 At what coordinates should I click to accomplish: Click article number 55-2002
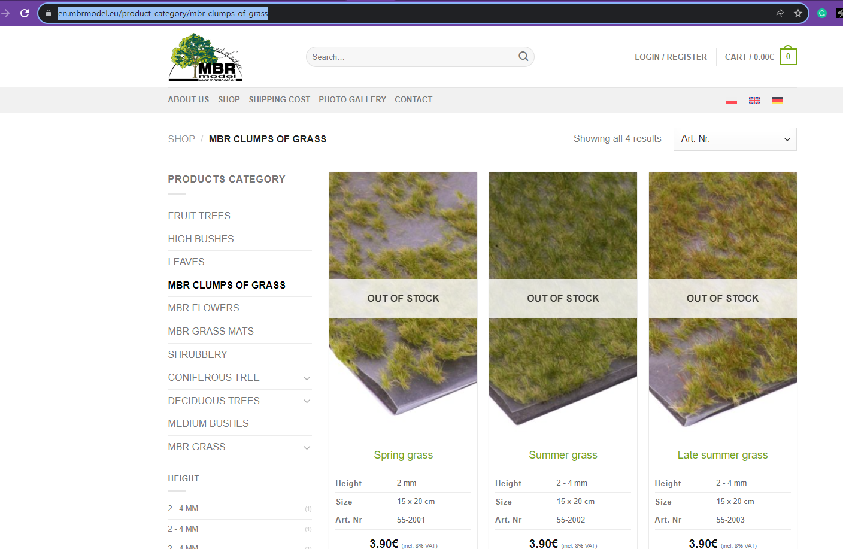[571, 520]
